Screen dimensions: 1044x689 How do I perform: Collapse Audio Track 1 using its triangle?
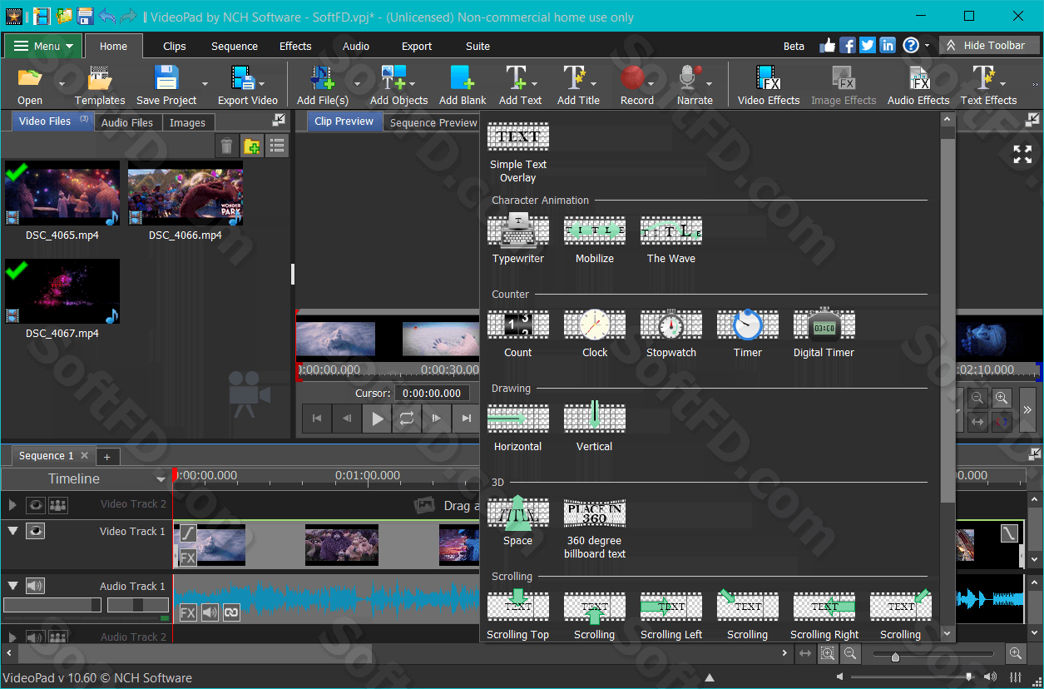point(12,586)
